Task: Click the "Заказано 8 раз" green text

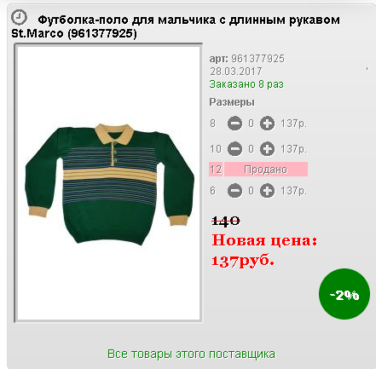Action: [246, 84]
